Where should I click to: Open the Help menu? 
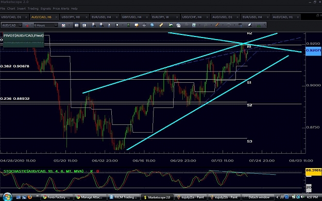(x=74, y=9)
